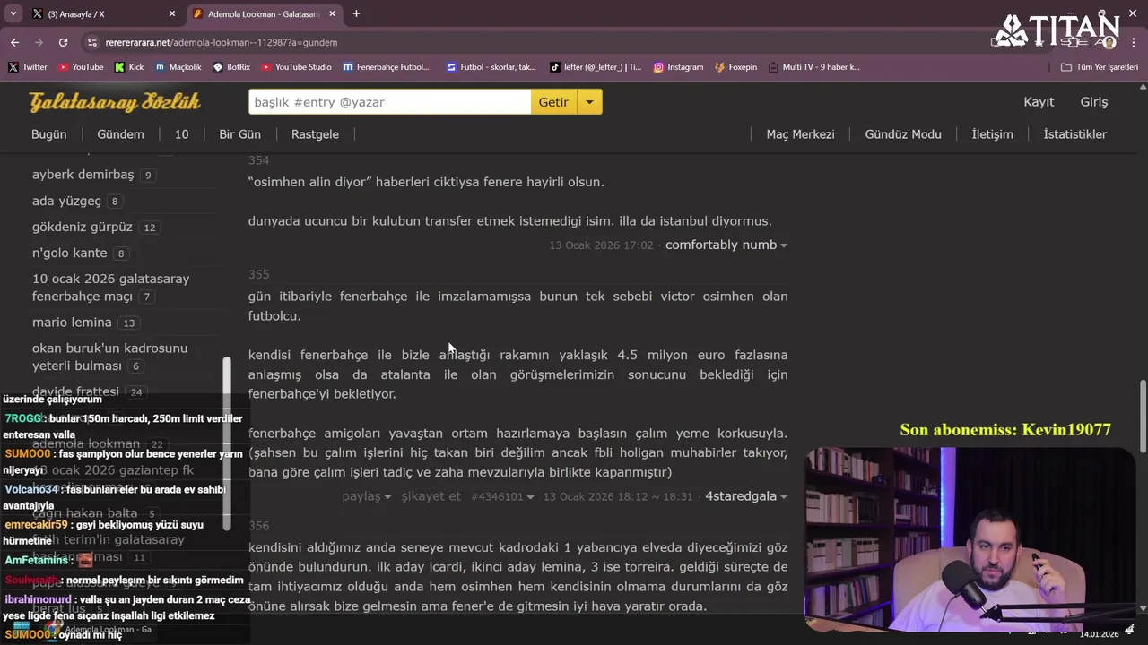The image size is (1148, 645).
Task: Open Maç Merkezi
Action: [800, 134]
